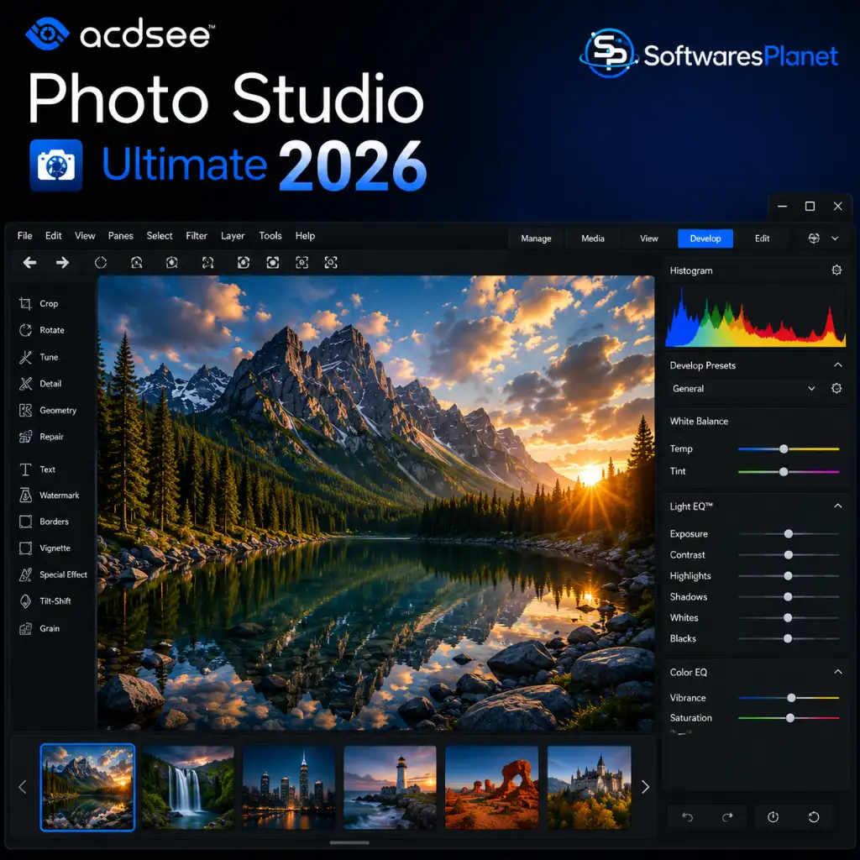Open the Rotate tool
Screen dimensions: 860x860
[x=42, y=330]
